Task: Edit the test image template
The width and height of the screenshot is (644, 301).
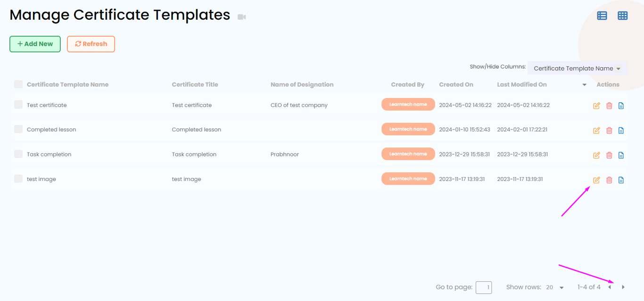Action: pyautogui.click(x=596, y=180)
